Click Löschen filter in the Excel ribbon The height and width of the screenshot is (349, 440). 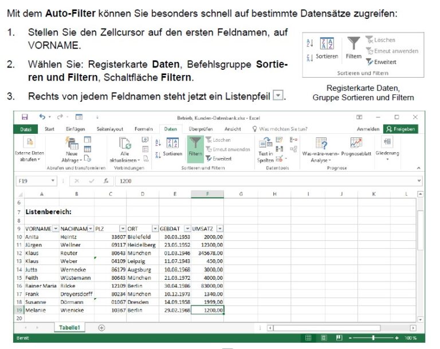pyautogui.click(x=218, y=140)
